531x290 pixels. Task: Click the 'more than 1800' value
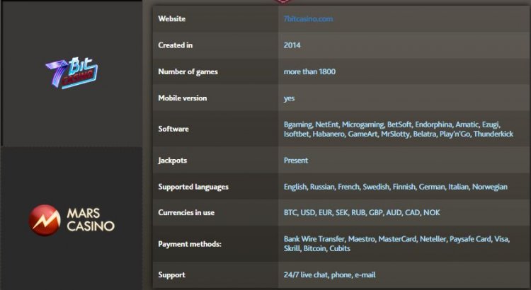pyautogui.click(x=309, y=71)
